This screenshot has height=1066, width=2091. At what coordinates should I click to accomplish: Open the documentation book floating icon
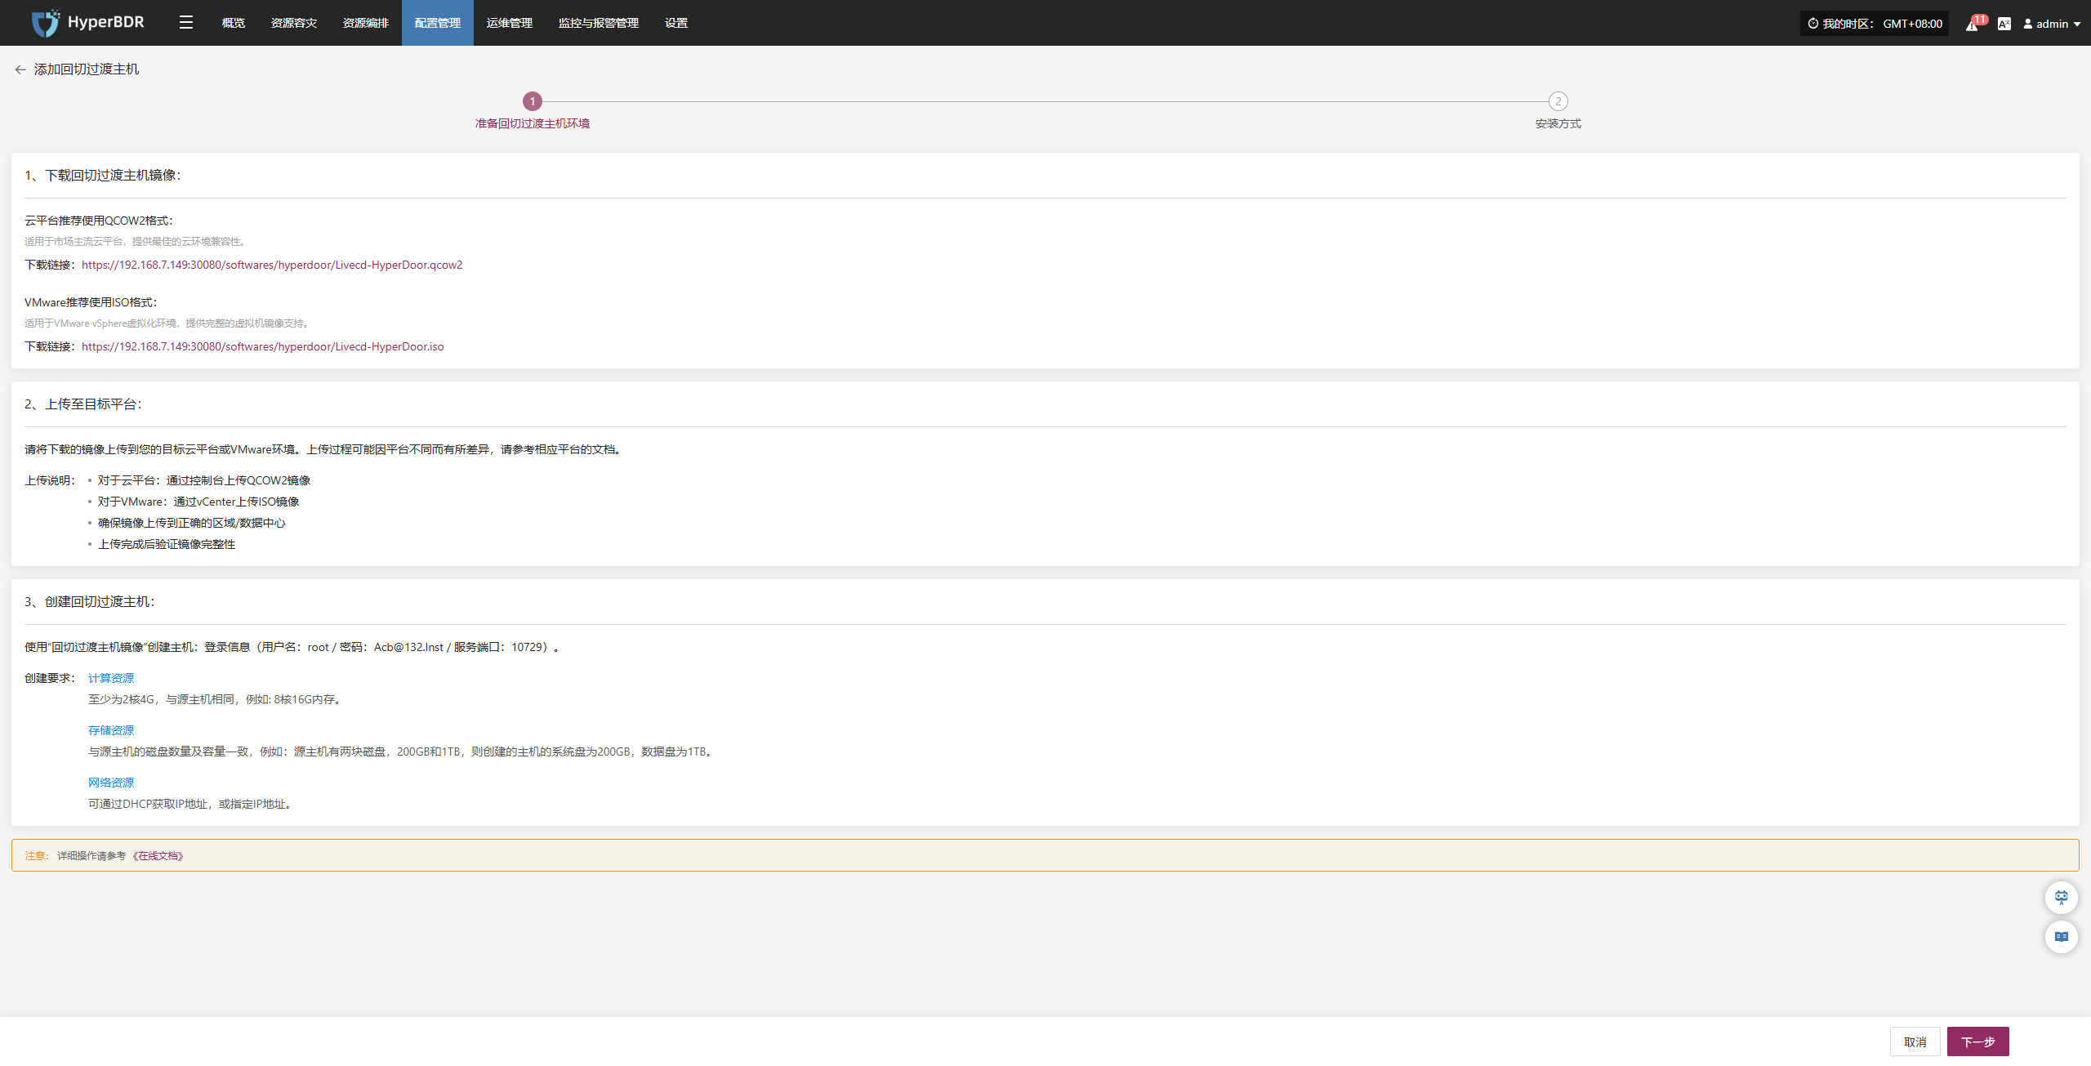2061,937
